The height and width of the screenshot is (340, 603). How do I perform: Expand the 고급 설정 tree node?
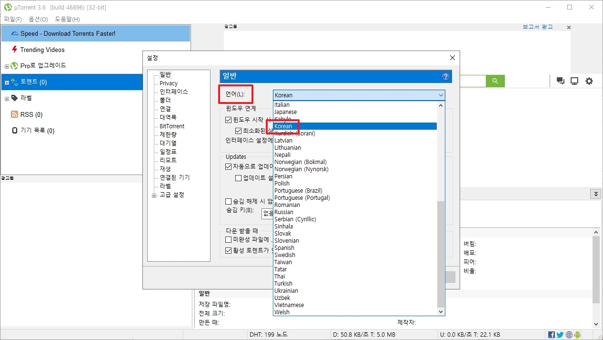pos(154,195)
